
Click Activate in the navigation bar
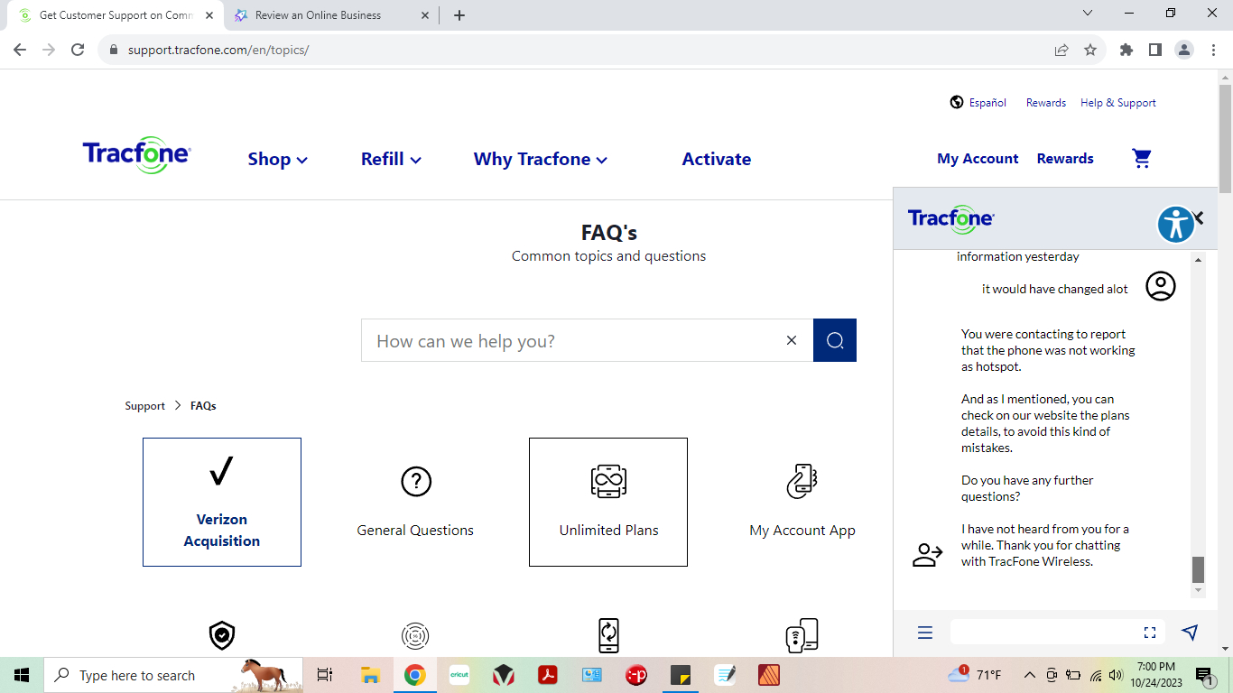click(x=716, y=160)
